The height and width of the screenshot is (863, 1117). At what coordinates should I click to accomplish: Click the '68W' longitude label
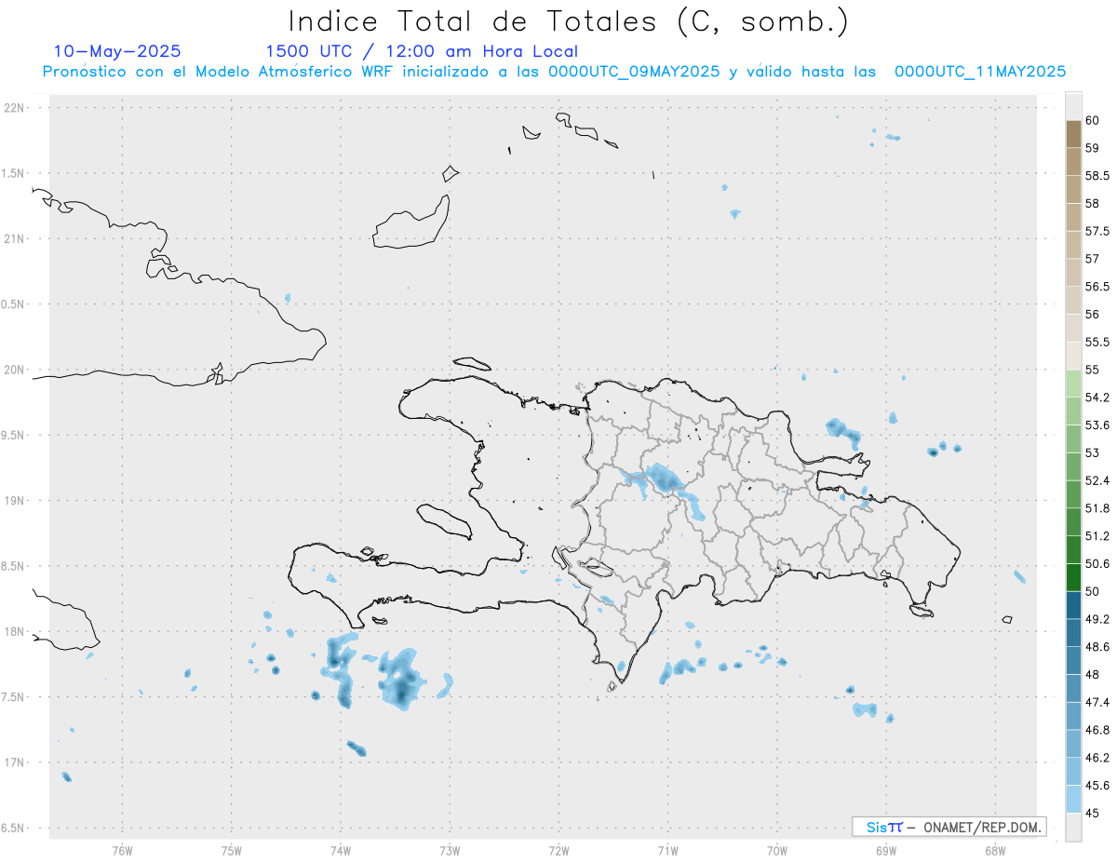point(995,850)
